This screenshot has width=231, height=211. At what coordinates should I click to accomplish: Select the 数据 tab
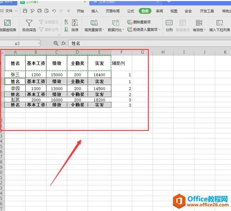pos(145,11)
